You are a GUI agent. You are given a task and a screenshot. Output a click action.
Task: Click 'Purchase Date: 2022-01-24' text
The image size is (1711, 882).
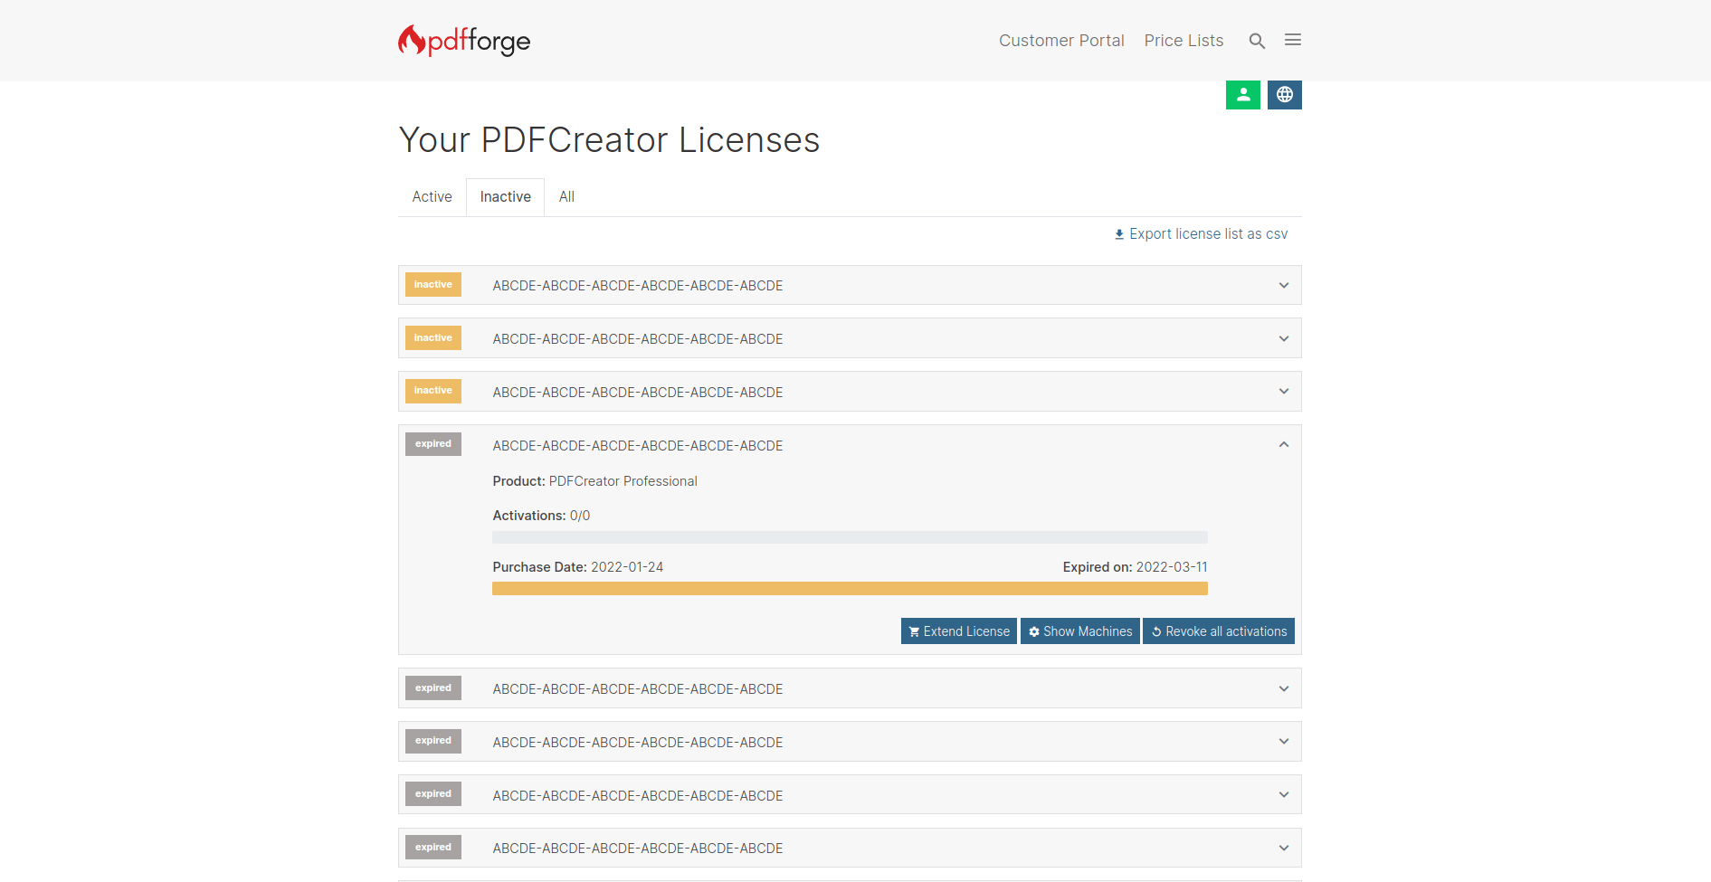tap(578, 567)
